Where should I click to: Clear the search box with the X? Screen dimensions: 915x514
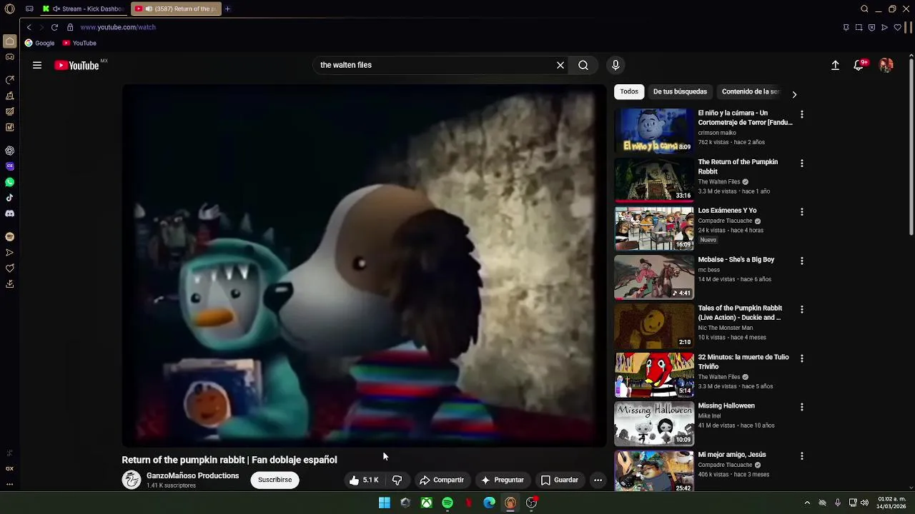click(560, 65)
